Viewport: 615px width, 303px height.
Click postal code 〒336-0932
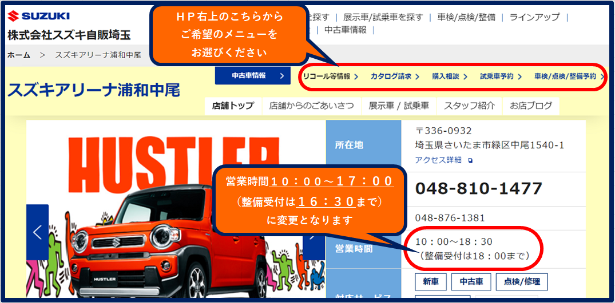443,131
